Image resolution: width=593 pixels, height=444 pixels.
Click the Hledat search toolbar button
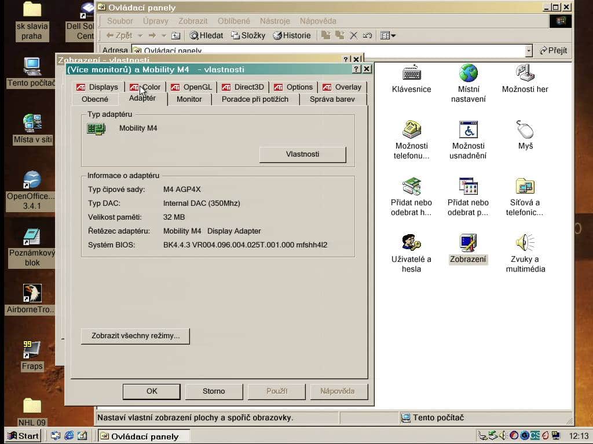click(207, 35)
